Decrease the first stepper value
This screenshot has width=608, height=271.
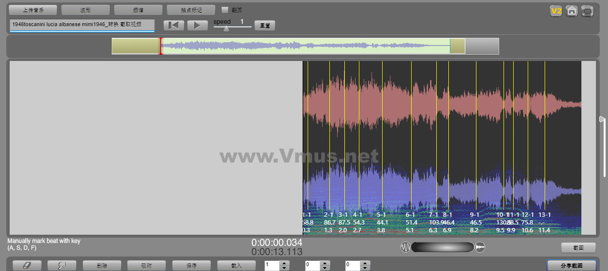tap(285, 268)
